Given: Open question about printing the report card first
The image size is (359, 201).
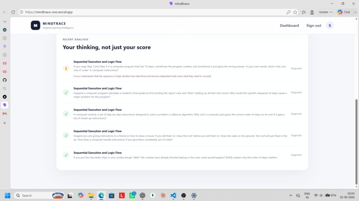Looking at the screenshot, I should click(x=180, y=95).
